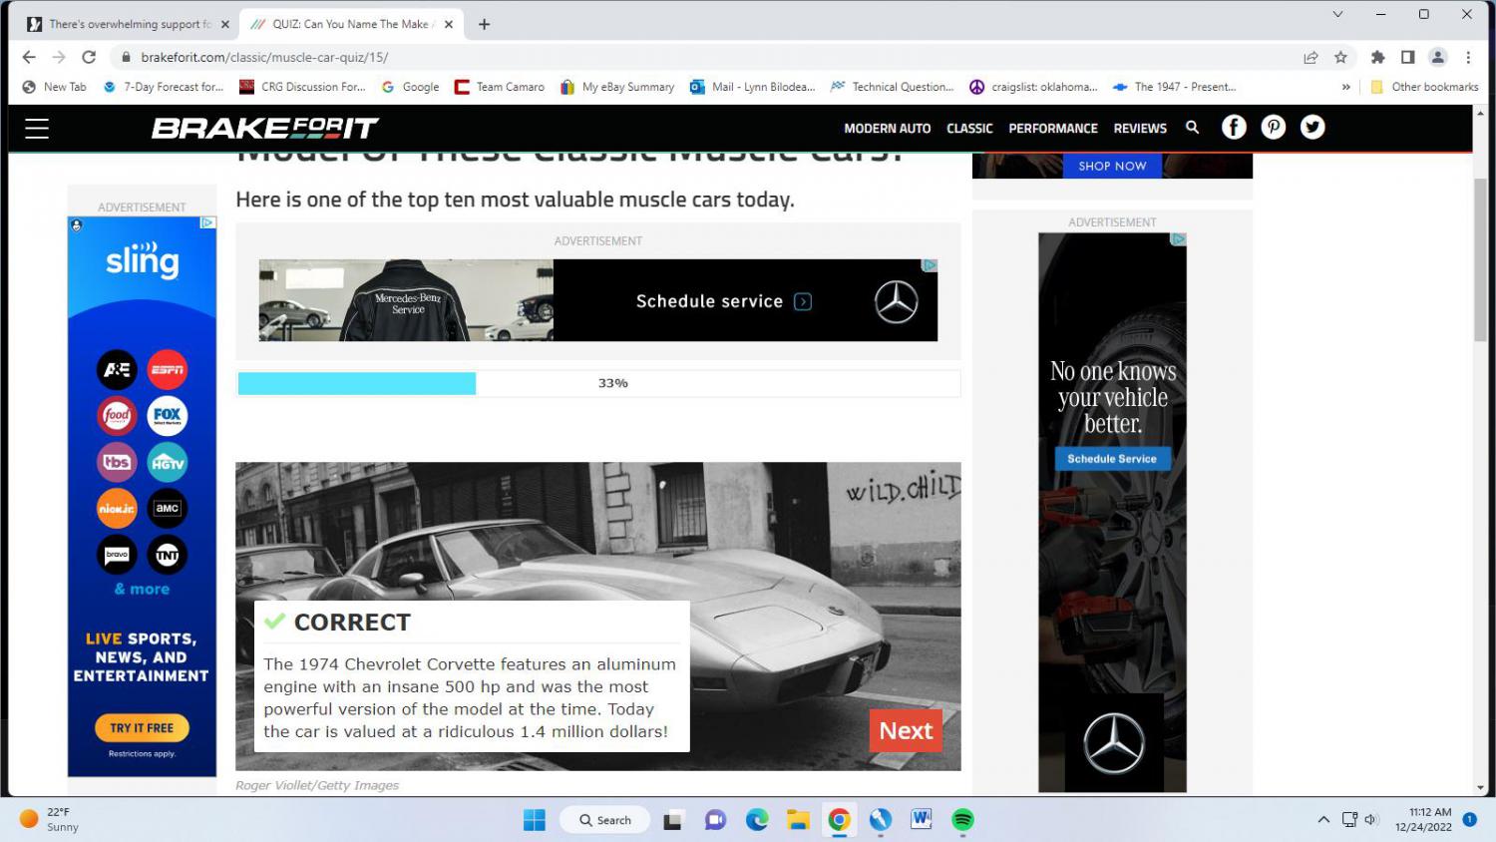Open Chrome extensions puzzle icon
Screen dimensions: 1496x842
pyautogui.click(x=1377, y=57)
